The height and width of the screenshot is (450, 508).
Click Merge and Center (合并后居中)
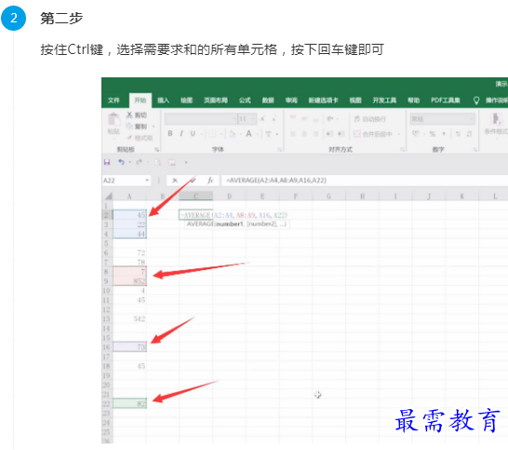click(373, 133)
